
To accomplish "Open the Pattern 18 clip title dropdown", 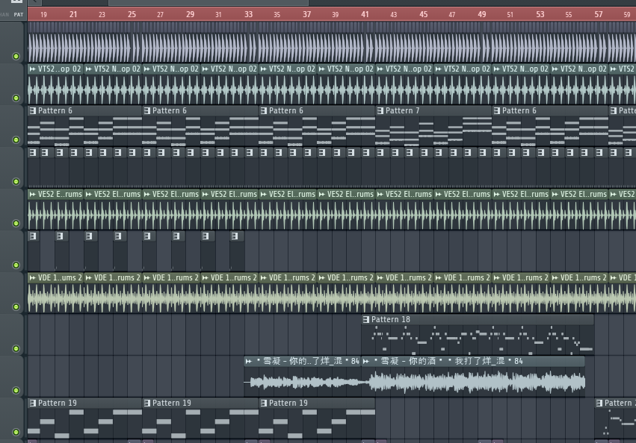I will tap(391, 319).
